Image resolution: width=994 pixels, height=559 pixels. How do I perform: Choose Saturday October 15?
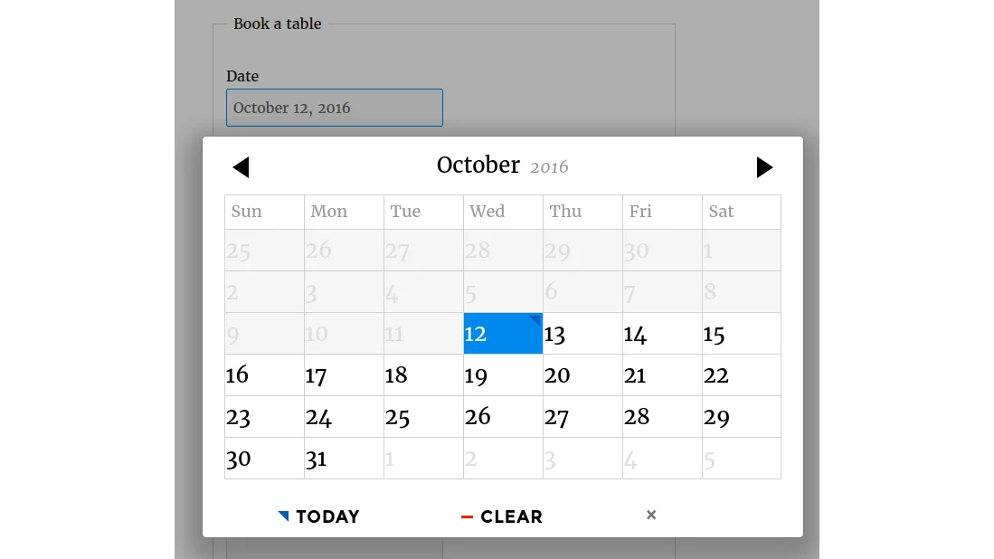pyautogui.click(x=742, y=334)
